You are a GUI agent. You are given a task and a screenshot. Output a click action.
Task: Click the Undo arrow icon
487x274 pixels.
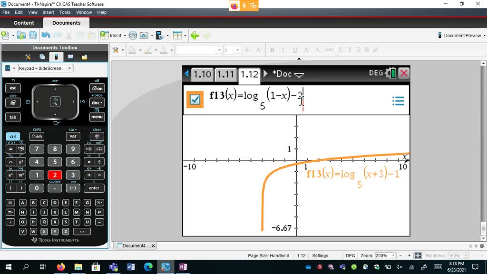click(47, 36)
